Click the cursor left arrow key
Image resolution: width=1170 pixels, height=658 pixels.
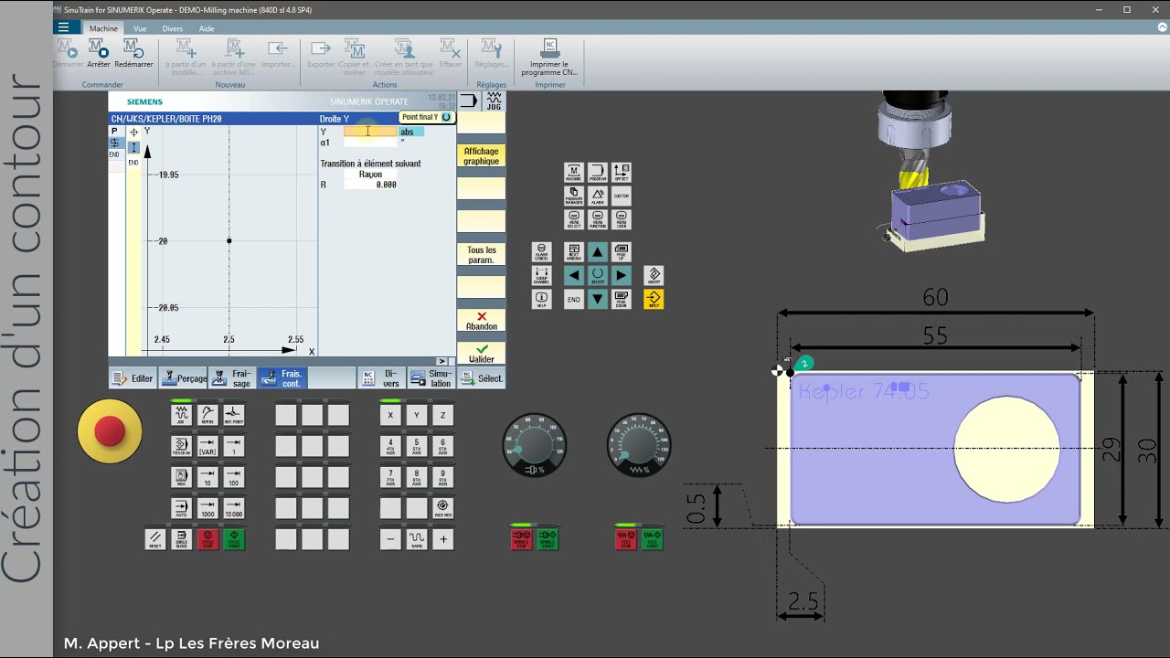pyautogui.click(x=573, y=275)
